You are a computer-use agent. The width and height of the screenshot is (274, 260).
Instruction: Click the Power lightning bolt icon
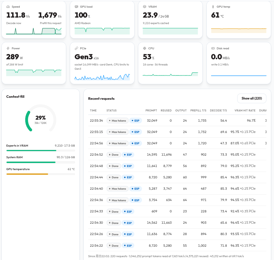[x=8, y=48]
